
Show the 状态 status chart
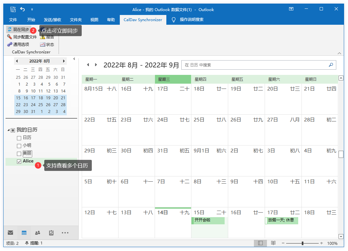[47, 44]
